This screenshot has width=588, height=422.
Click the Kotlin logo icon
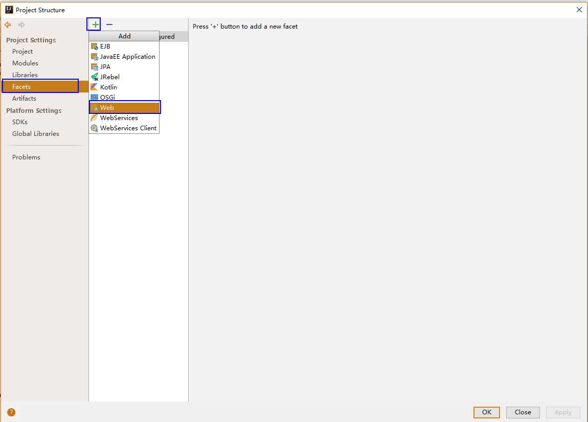(94, 87)
